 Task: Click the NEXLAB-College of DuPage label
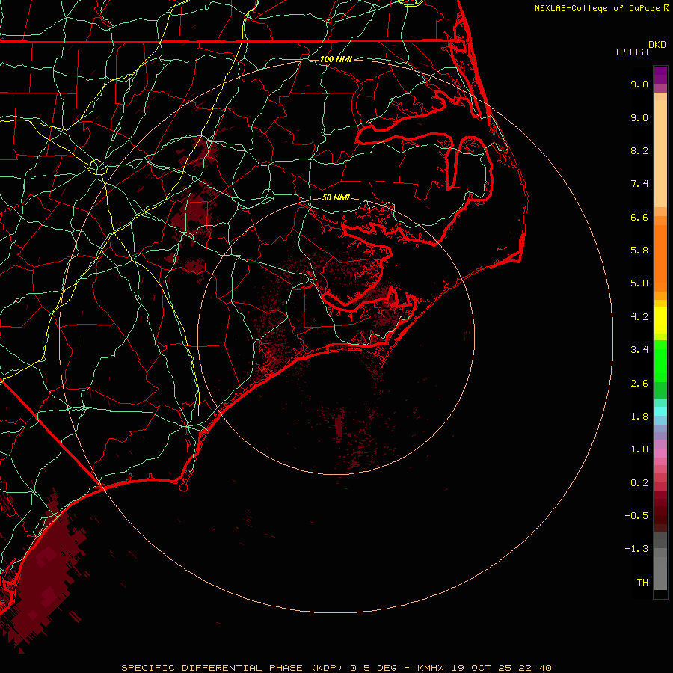(597, 8)
